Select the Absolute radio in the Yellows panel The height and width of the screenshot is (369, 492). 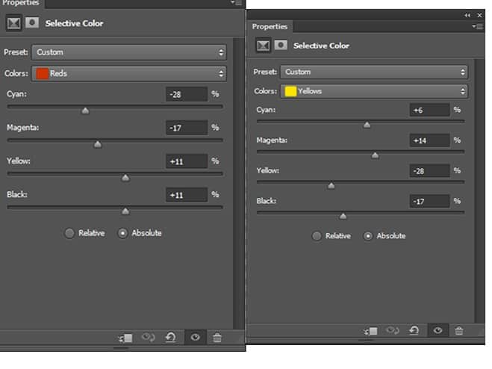click(368, 236)
